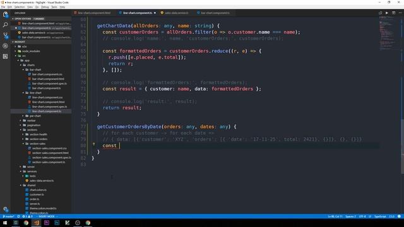
Task: Click Spaces indentation setting in status bar
Action: [350, 217]
